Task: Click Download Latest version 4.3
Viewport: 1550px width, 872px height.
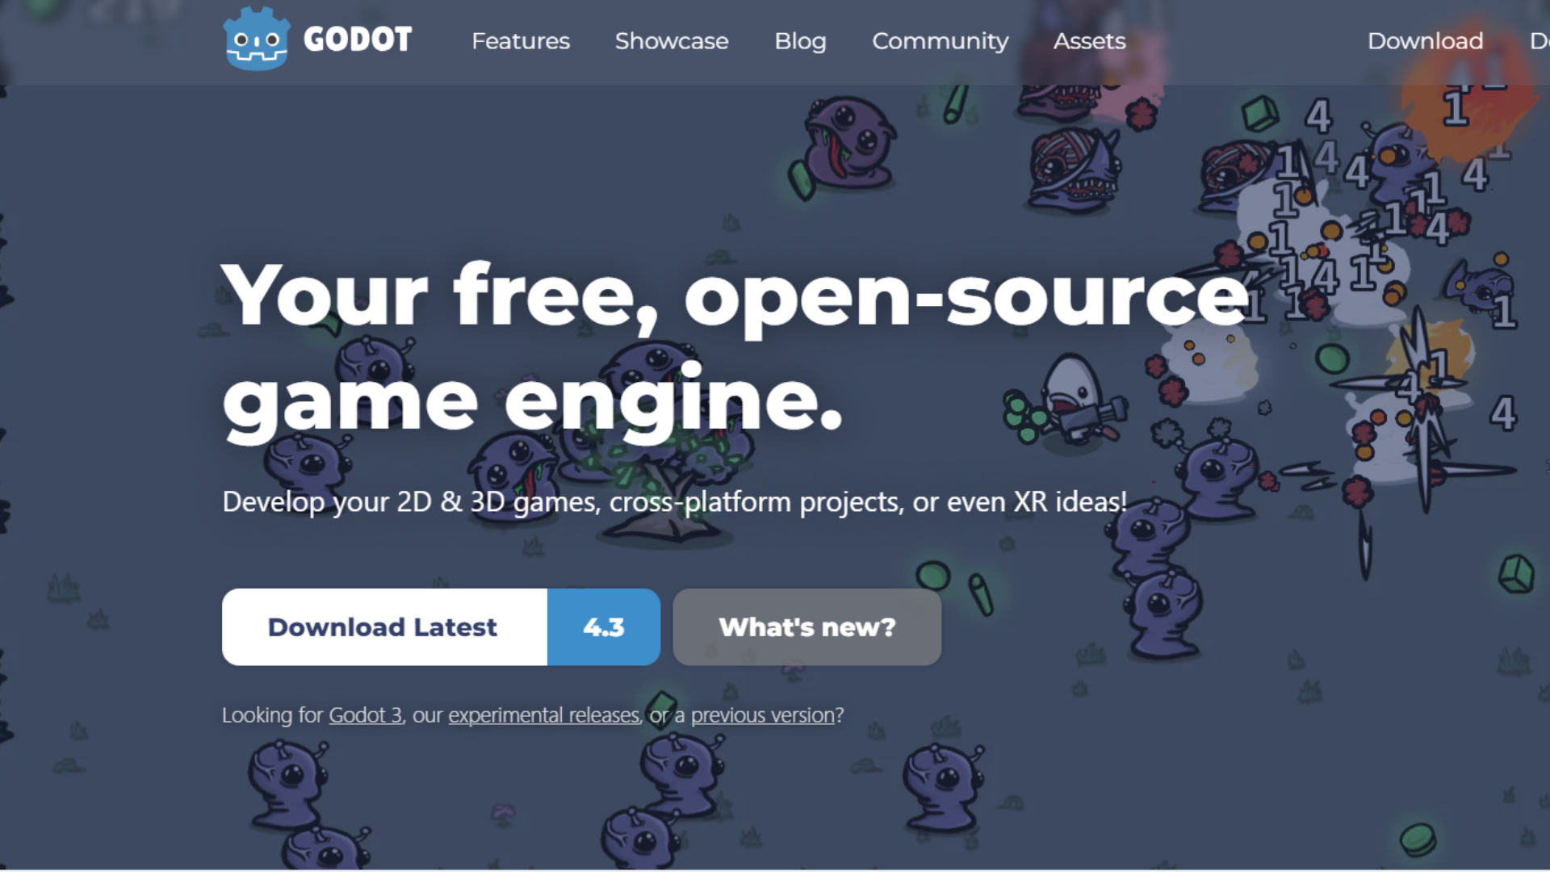Action: [x=441, y=627]
